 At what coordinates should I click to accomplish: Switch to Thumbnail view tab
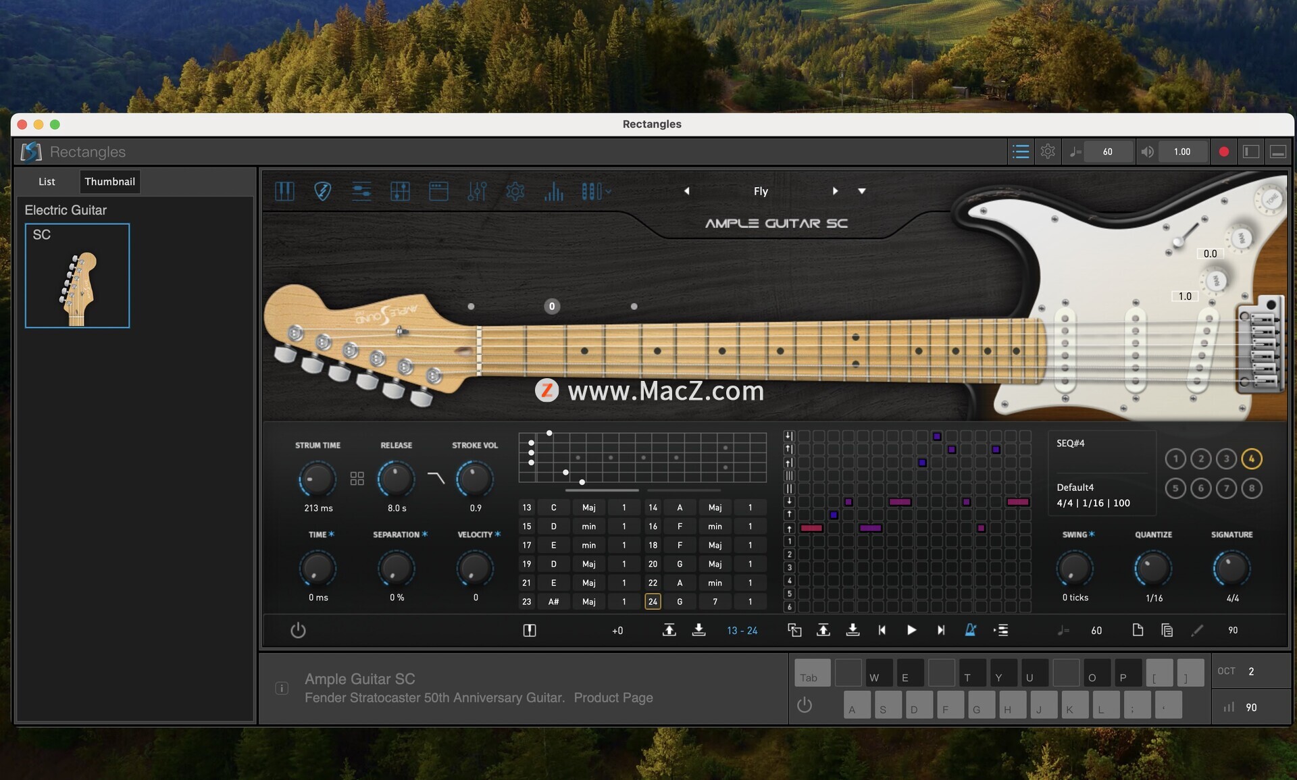click(109, 182)
